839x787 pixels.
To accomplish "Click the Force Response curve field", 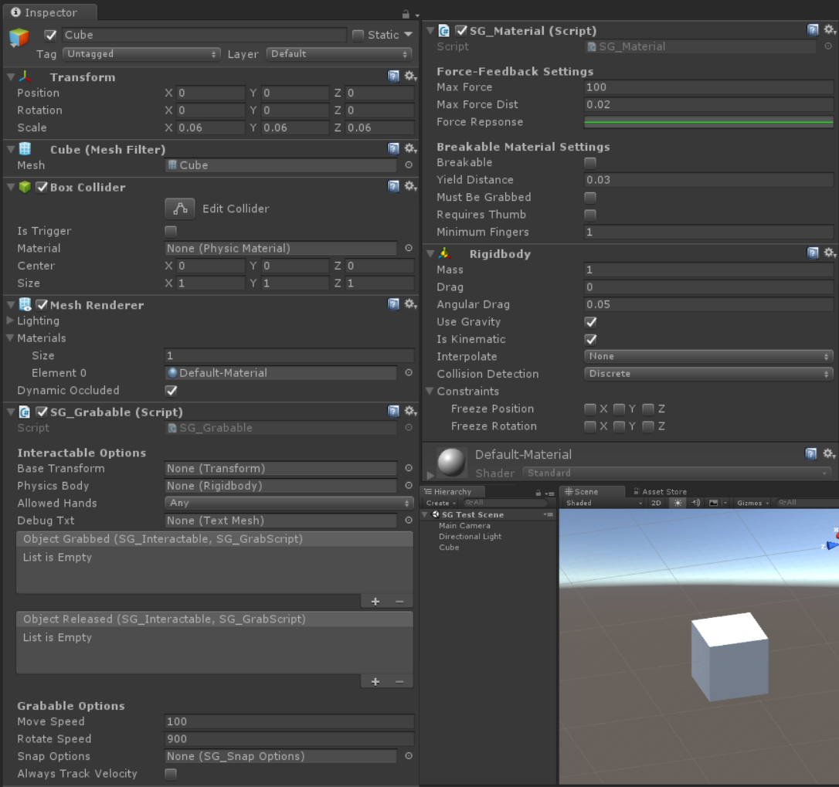I will (x=708, y=122).
